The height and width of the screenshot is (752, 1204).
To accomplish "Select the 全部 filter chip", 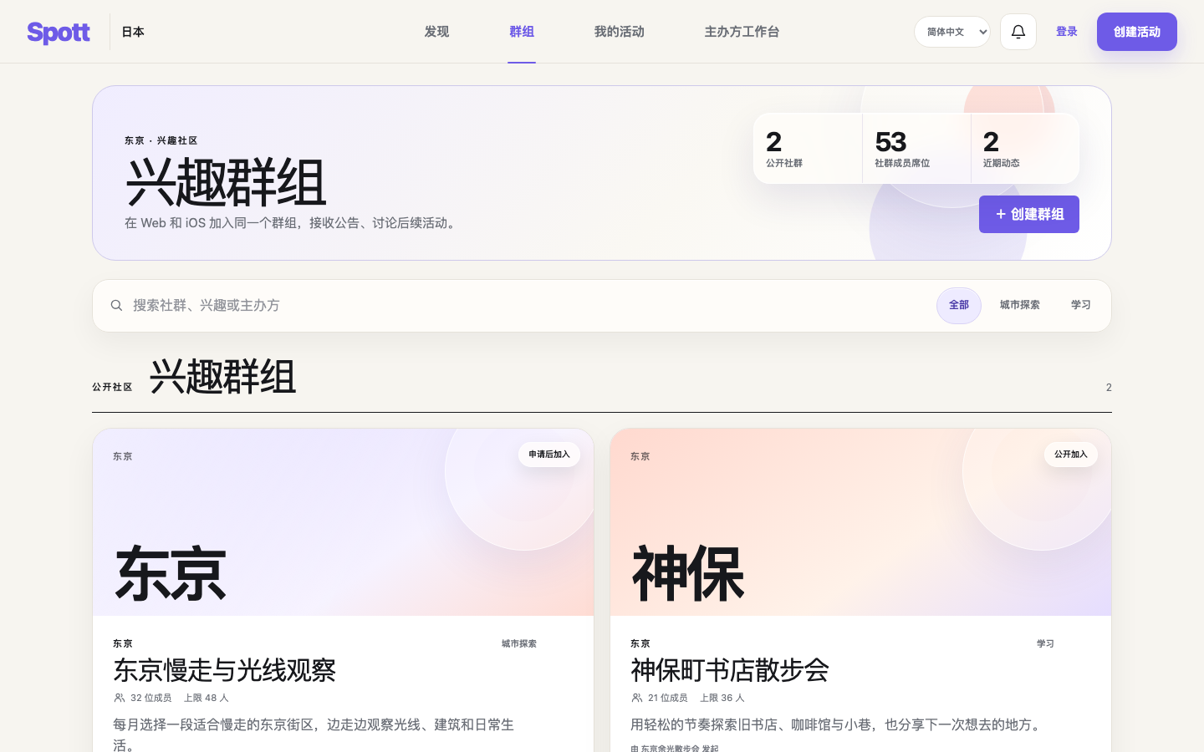I will pos(959,305).
